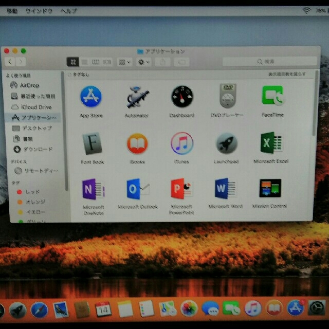The width and height of the screenshot is (329, 329).
Task: Open the Microsoft OneNote icon
Action: tap(93, 189)
